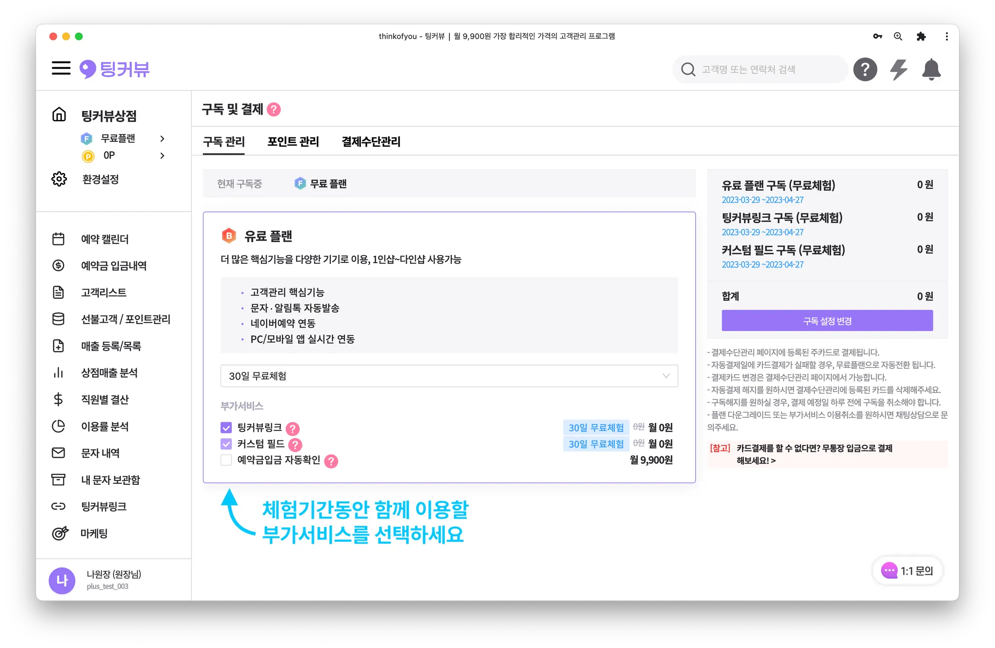Uncheck the 팅커뷰링크 checkbox

226,428
